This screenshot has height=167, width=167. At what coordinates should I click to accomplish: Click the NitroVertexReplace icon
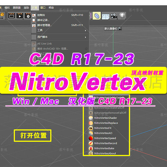pyautogui.click(x=91, y=123)
